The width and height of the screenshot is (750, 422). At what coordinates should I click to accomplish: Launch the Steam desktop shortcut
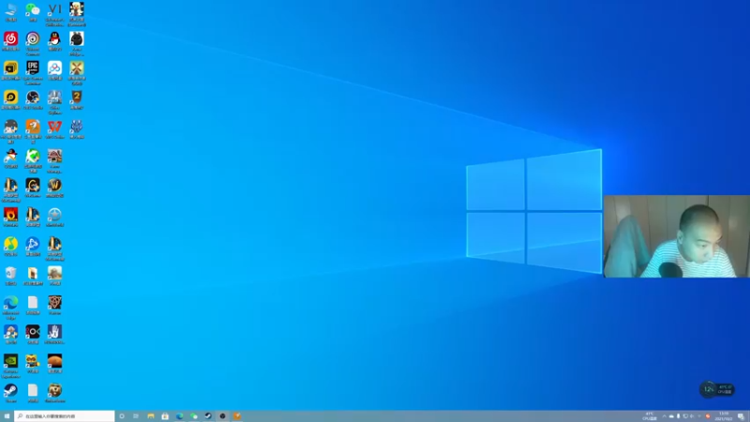click(10, 392)
